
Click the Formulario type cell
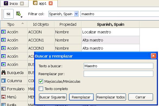pyautogui.click(x=14, y=89)
